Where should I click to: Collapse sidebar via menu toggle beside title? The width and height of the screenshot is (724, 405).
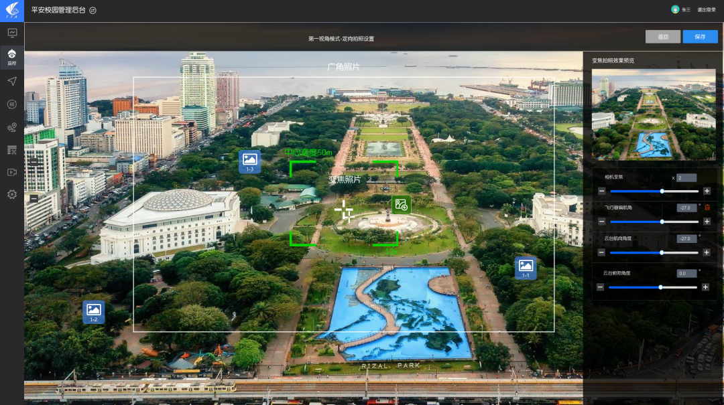point(93,10)
